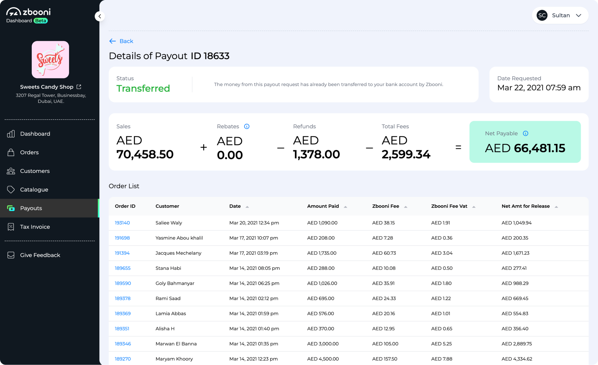The height and width of the screenshot is (365, 598).
Task: Open order ID 193140
Action: [122, 223]
